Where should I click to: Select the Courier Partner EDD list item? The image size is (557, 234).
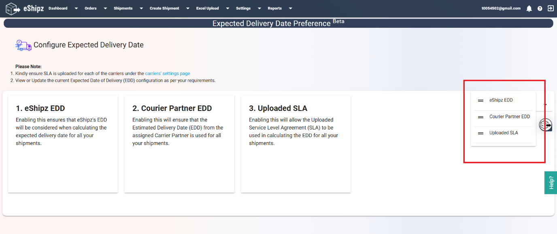coord(504,117)
